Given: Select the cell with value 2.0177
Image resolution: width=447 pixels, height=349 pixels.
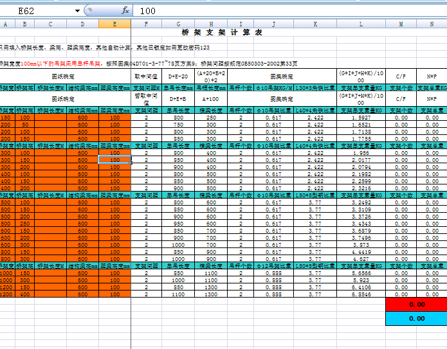Looking at the screenshot, I should tap(361, 160).
